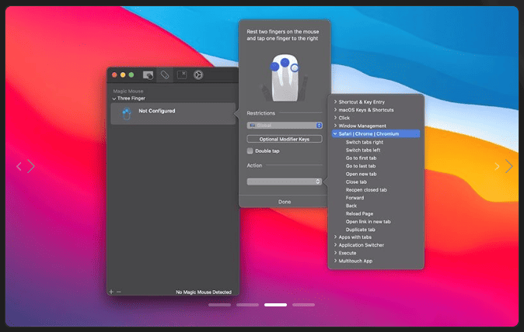Screen dimensions: 524x332
Task: Expand the Execute category
Action: [x=335, y=253]
